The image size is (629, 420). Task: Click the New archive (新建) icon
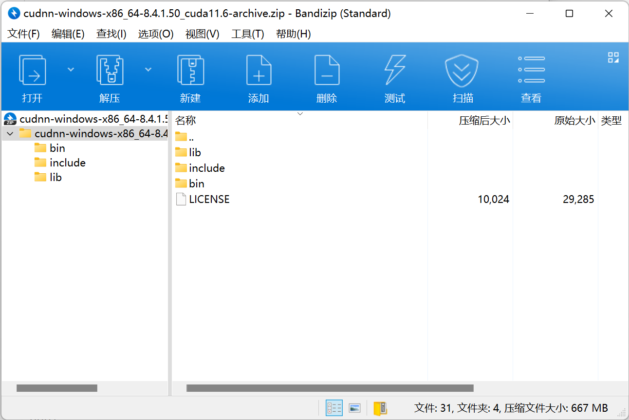(190, 70)
